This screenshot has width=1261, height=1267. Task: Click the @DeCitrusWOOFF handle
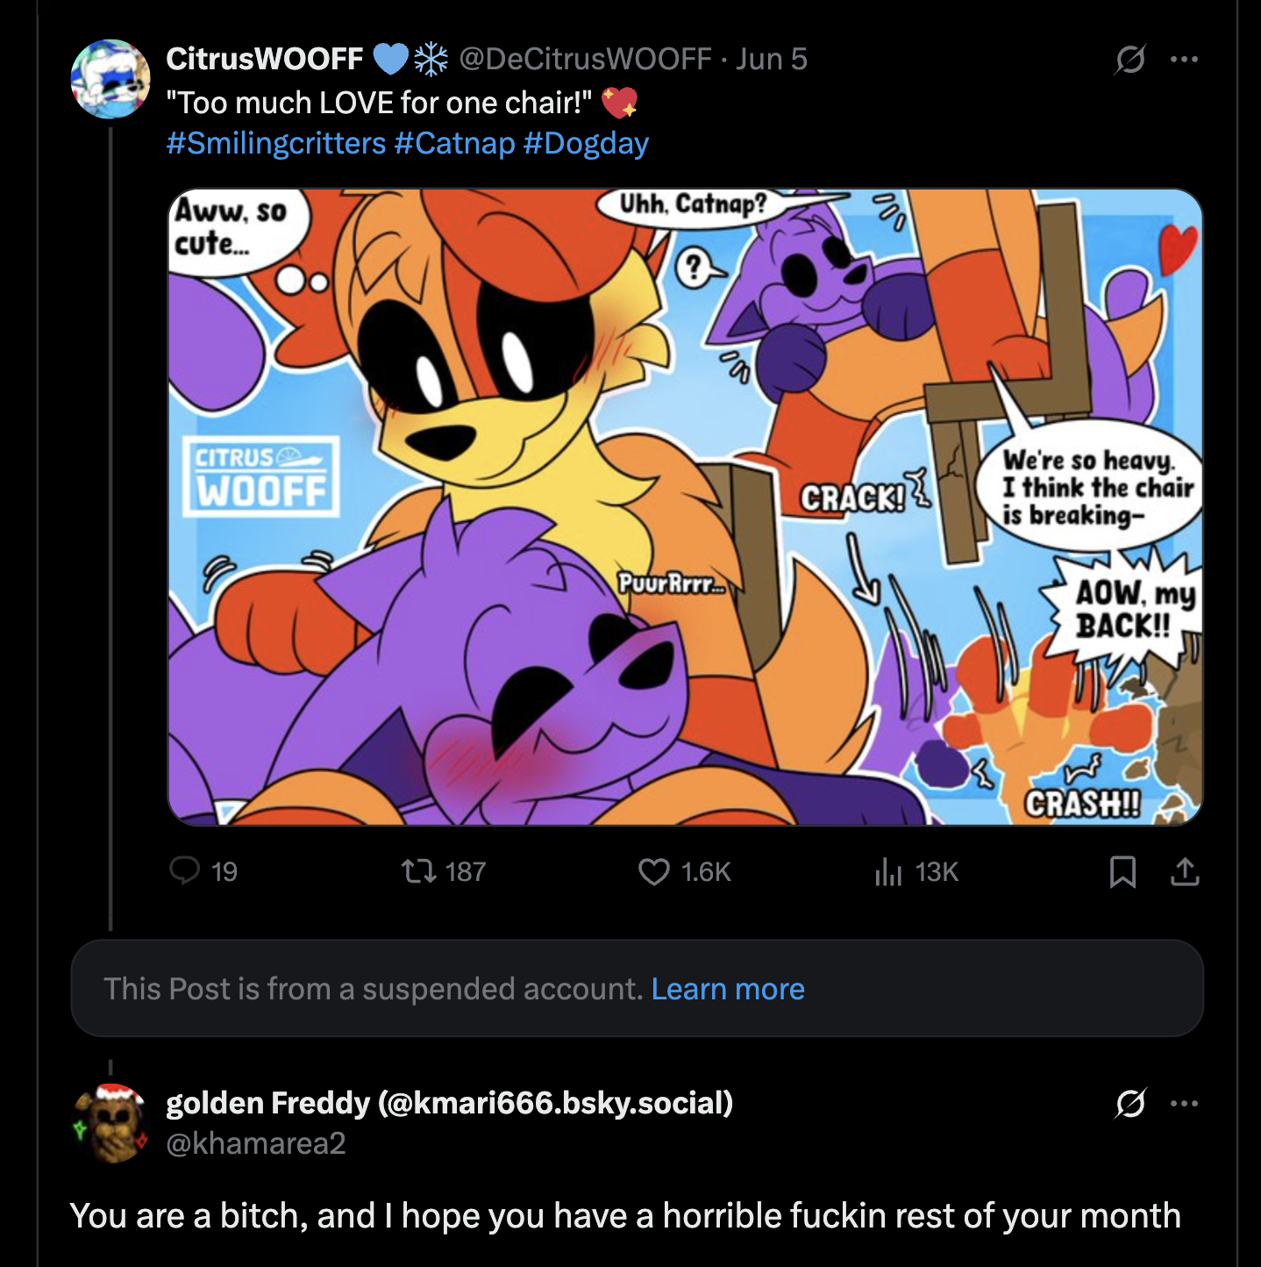coord(585,59)
